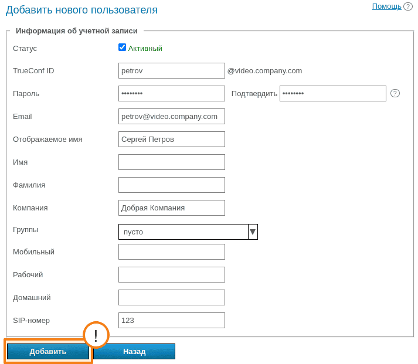418x364 pixels.
Task: Click the password hint question mark icon
Action: [x=395, y=93]
